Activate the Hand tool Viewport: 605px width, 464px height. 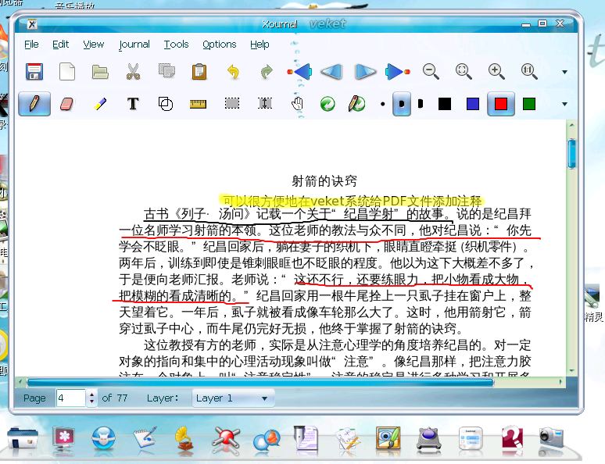tap(297, 104)
